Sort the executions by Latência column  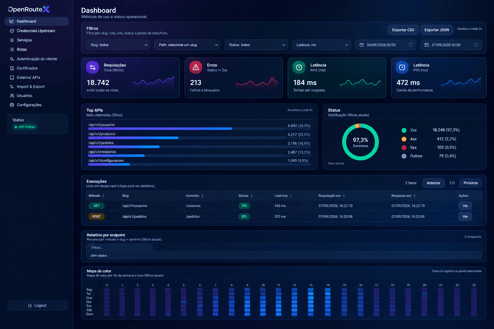tap(283, 196)
